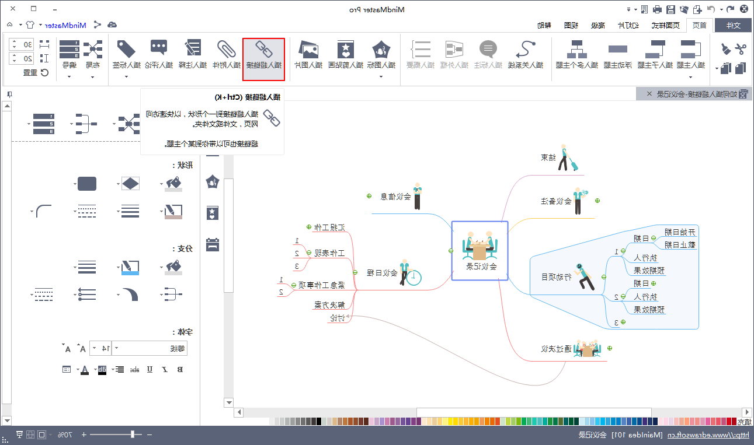Click the Insert Hyperlink ribbon button
This screenshot has width=754, height=445.
click(x=263, y=59)
